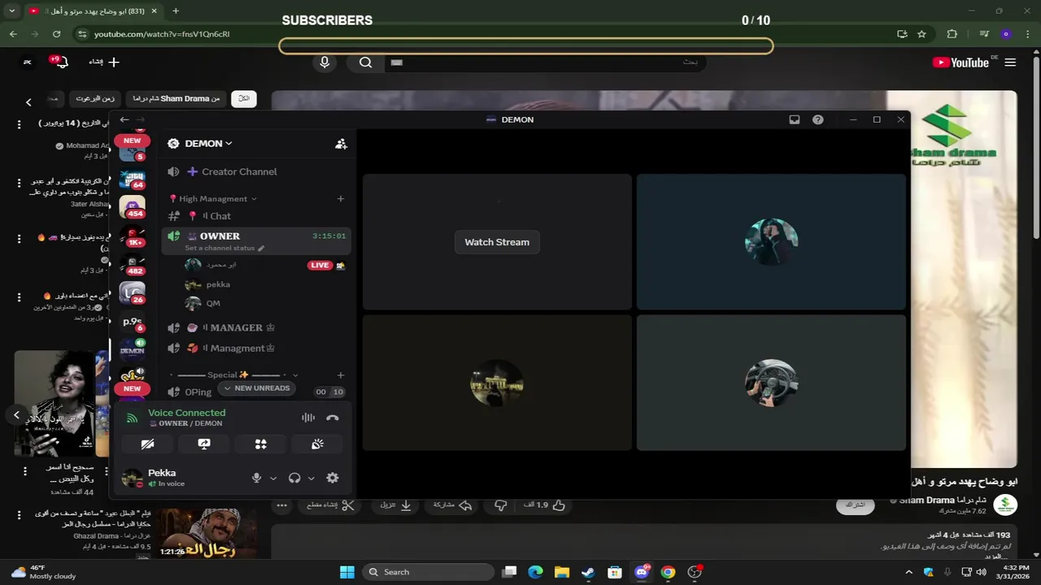Open the Activities launcher icon
Screen dimensions: 1041x585
261,444
